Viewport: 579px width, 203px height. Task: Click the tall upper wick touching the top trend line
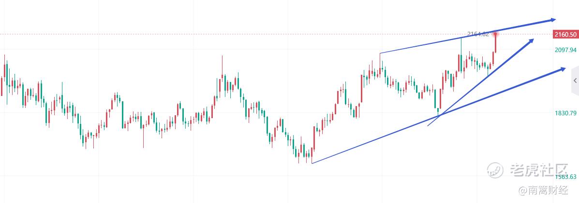tap(461, 44)
